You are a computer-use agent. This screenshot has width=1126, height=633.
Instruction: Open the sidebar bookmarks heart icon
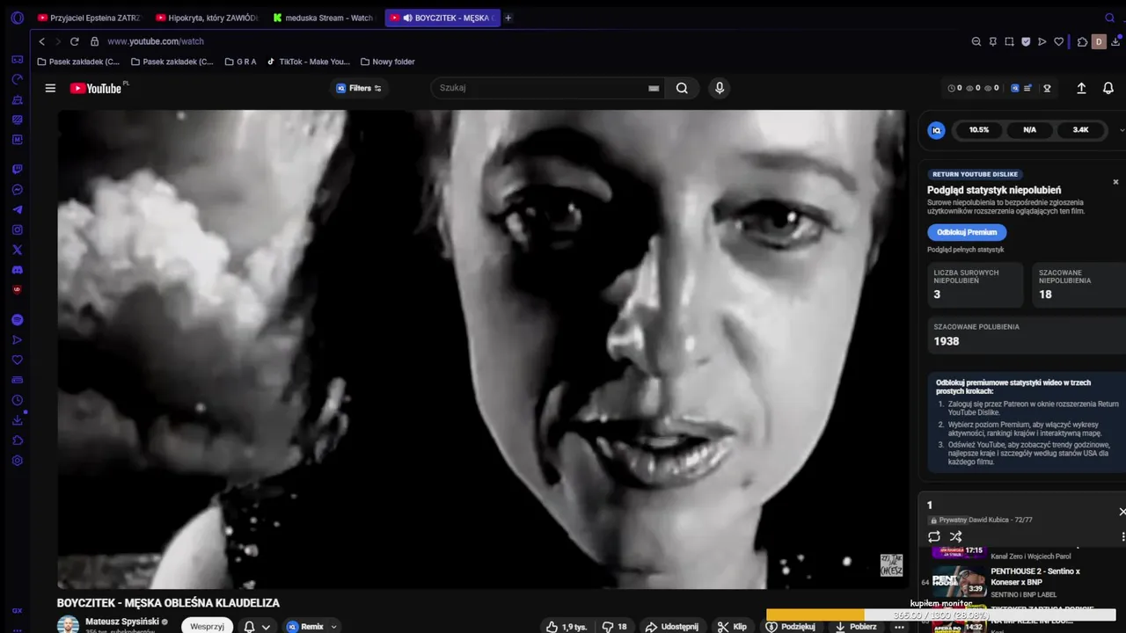[17, 360]
